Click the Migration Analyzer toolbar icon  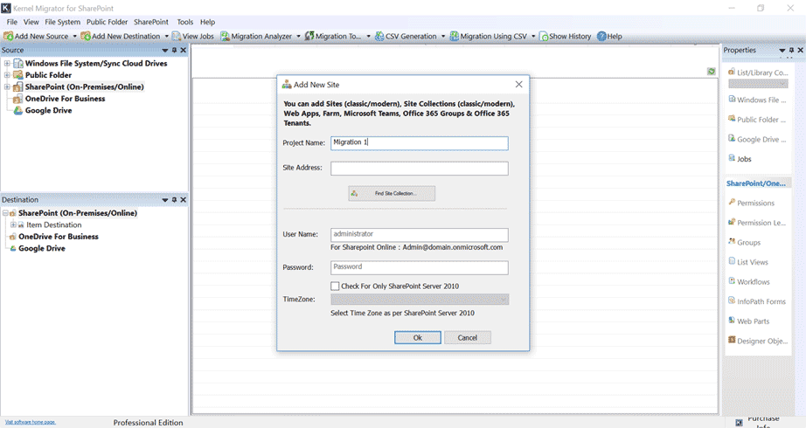tap(226, 36)
